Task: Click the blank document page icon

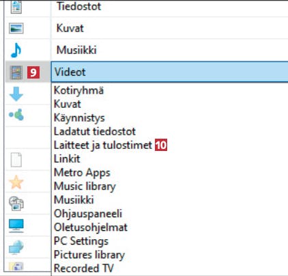Action: pyautogui.click(x=16, y=160)
